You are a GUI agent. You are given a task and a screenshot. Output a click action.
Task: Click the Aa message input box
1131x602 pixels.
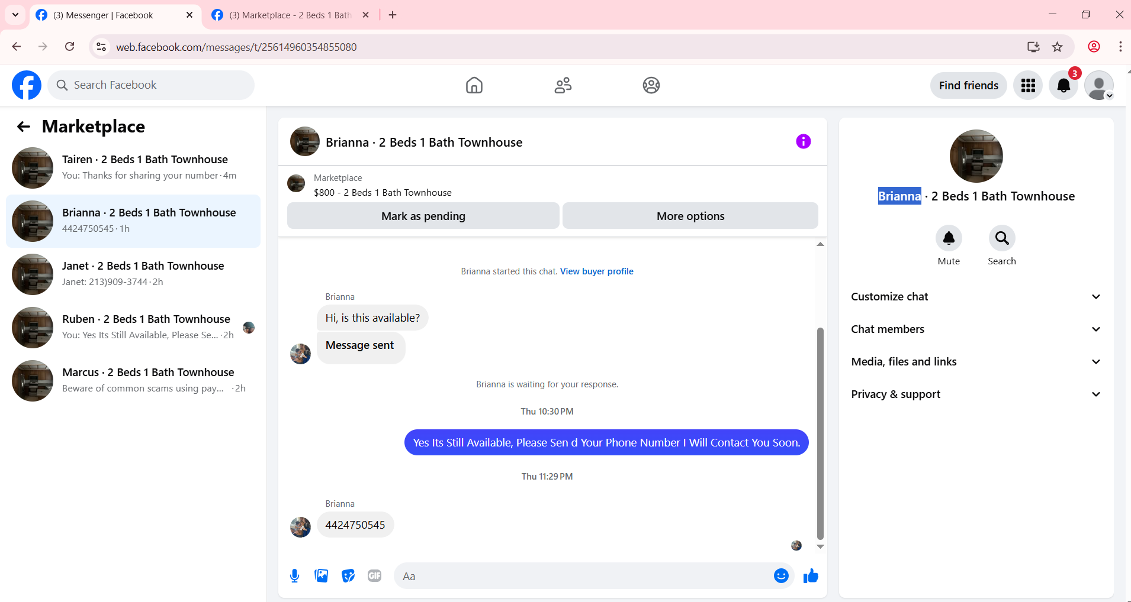coord(594,576)
